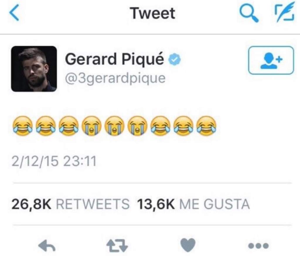Retweet using the double-arrow icon
The image size is (300, 256).
(117, 245)
